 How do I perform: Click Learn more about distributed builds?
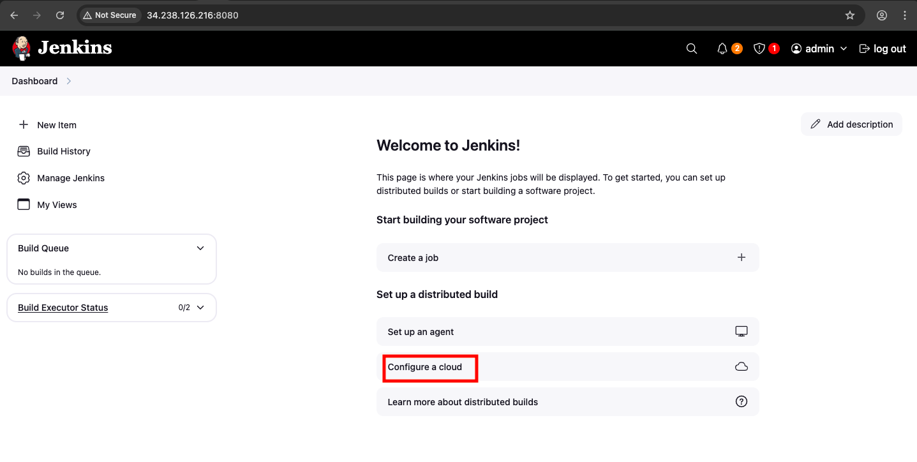[568, 402]
